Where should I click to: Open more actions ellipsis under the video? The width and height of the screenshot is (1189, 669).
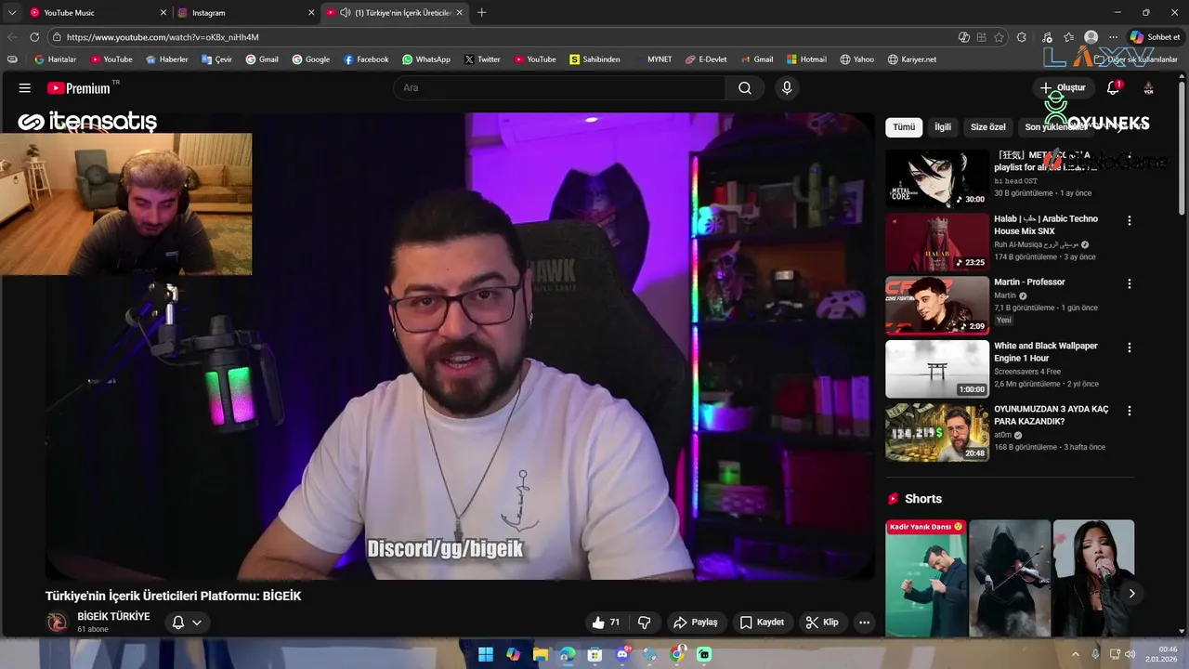865,623
